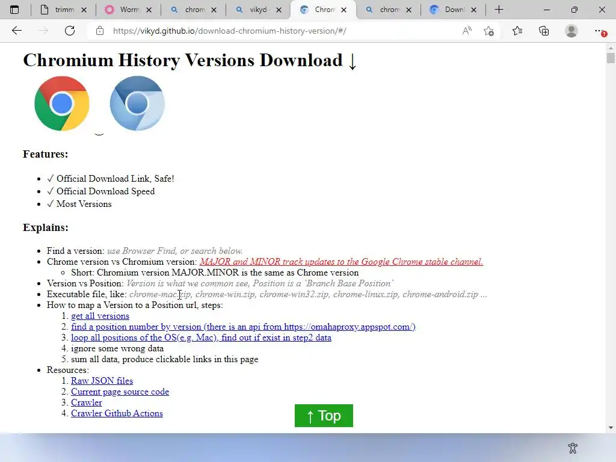Viewport: 616px width, 462px height.
Task: Click the Most Versions text
Action: 84,204
